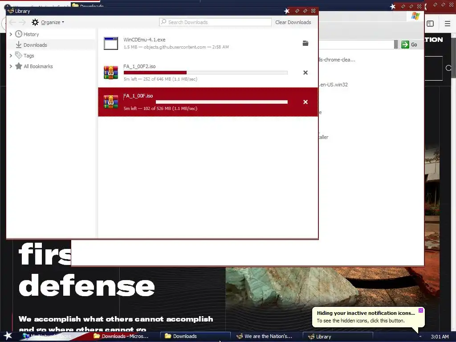This screenshot has width=456, height=342.
Task: Open Start menu star button
Action: coord(8,336)
